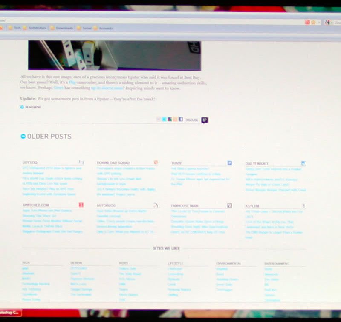Click the Download Squad logo icon
This screenshot has width=341, height=322.
[x=156, y=162]
